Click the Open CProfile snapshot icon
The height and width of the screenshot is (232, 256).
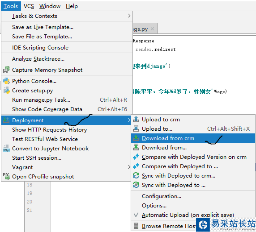click(6, 177)
